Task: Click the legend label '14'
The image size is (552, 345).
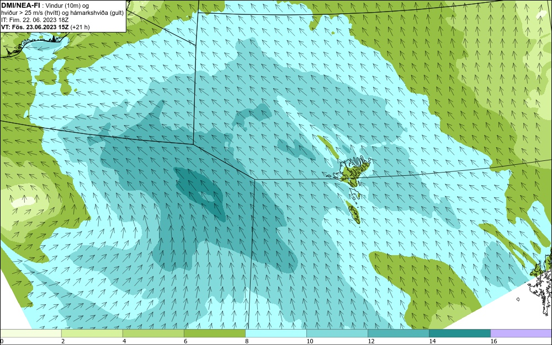Action: click(x=432, y=341)
